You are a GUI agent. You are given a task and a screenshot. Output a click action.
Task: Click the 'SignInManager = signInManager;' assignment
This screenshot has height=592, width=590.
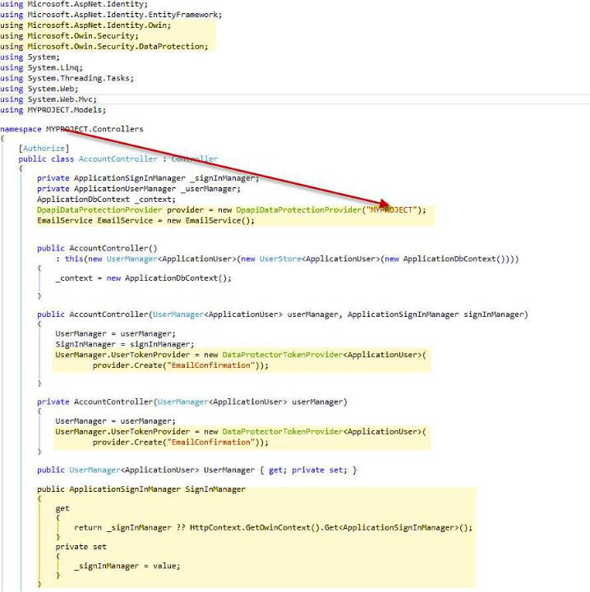[125, 344]
